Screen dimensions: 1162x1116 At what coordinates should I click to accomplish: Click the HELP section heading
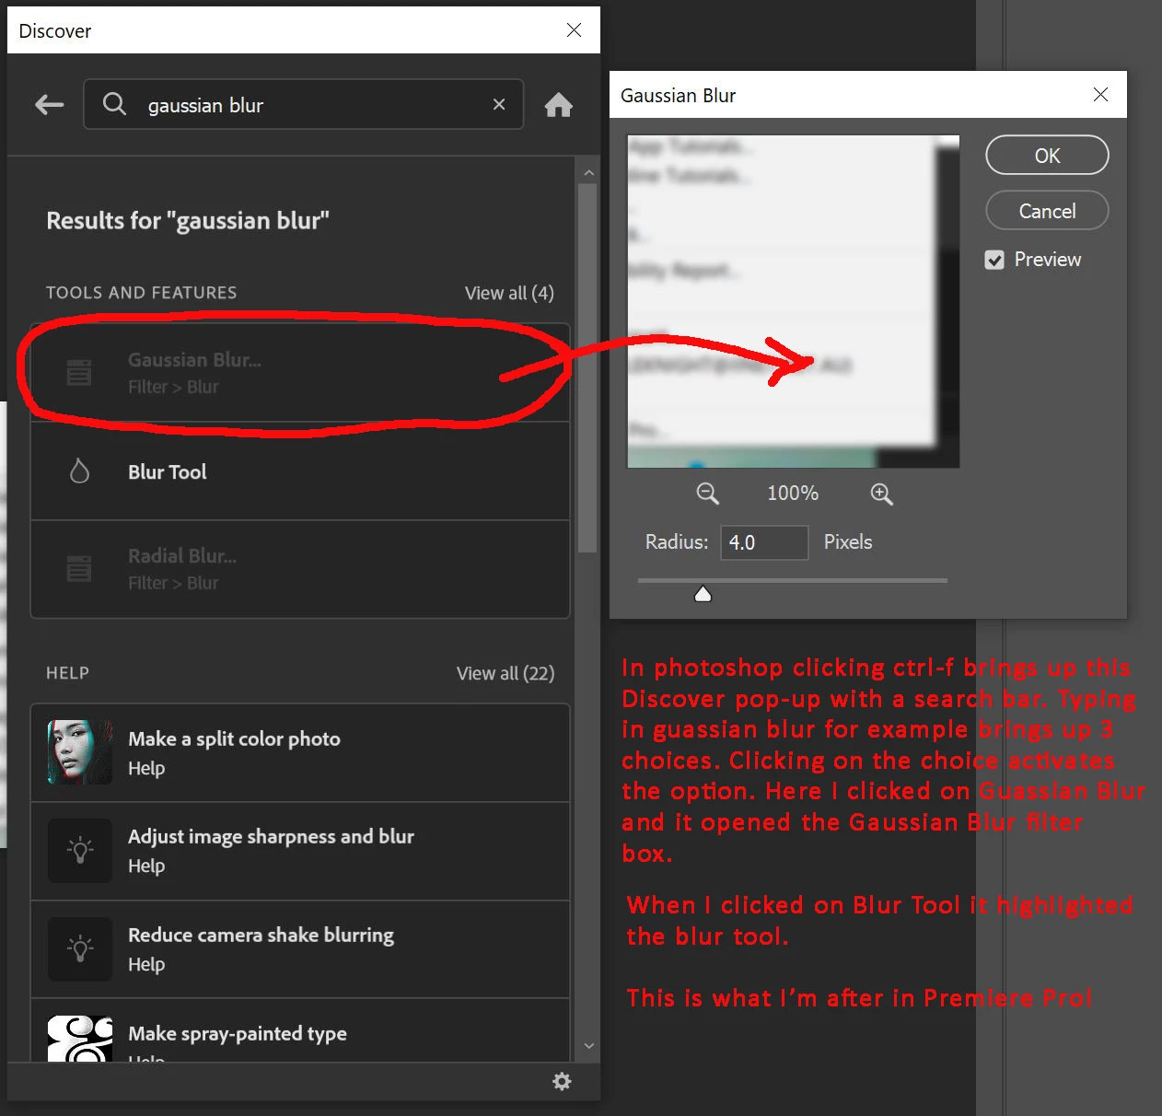point(67,673)
